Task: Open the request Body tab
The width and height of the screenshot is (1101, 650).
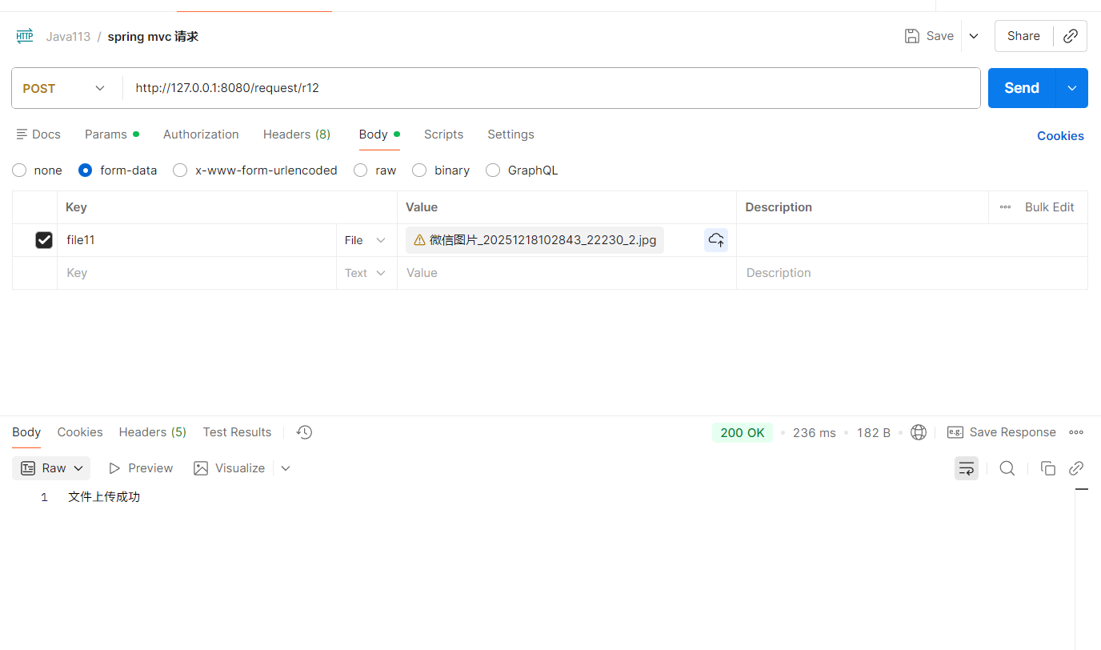Action: point(379,134)
